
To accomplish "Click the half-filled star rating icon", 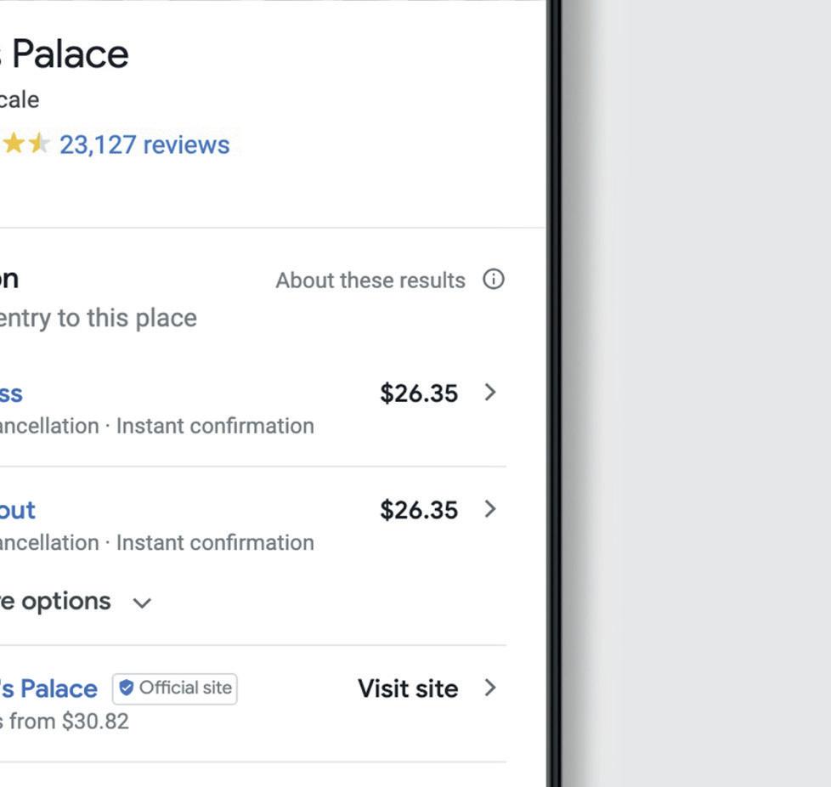I will click(x=39, y=144).
